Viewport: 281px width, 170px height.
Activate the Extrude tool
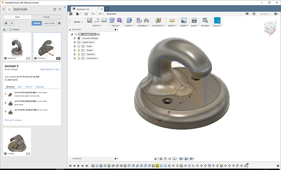click(x=112, y=21)
